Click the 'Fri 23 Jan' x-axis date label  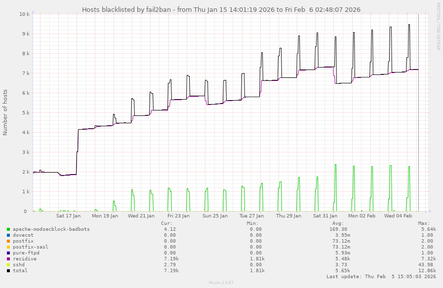[x=178, y=216]
